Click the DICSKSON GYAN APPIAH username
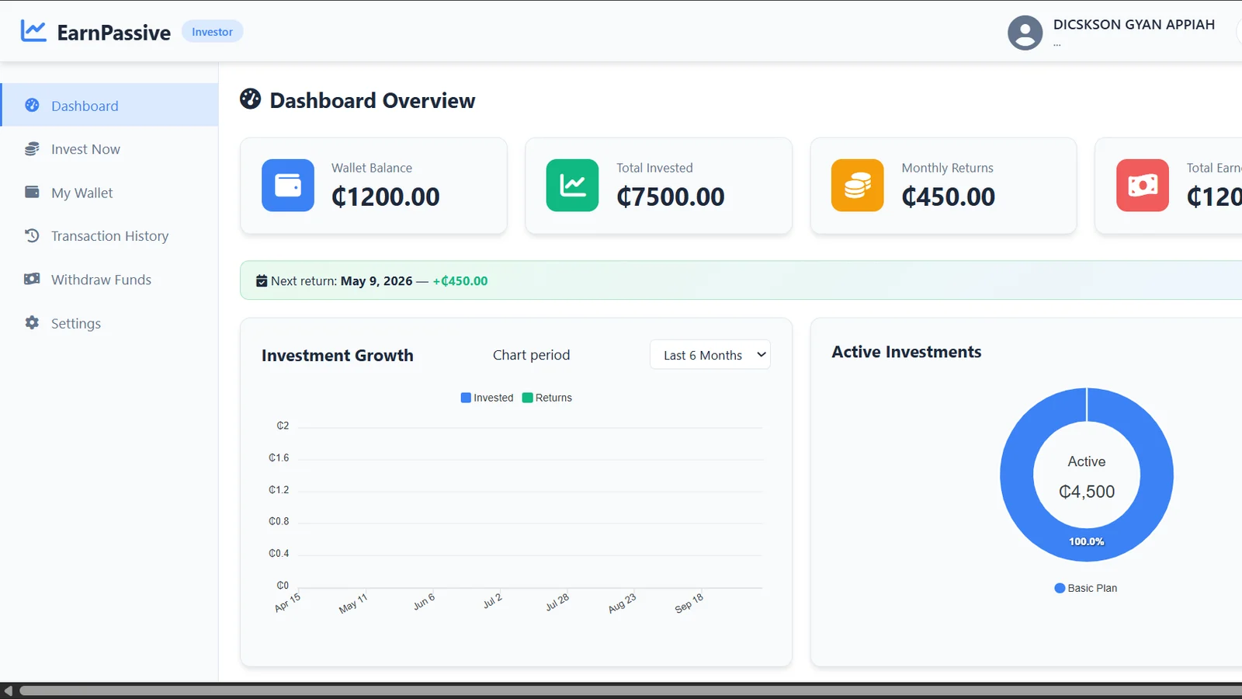1242x699 pixels. pos(1134,25)
